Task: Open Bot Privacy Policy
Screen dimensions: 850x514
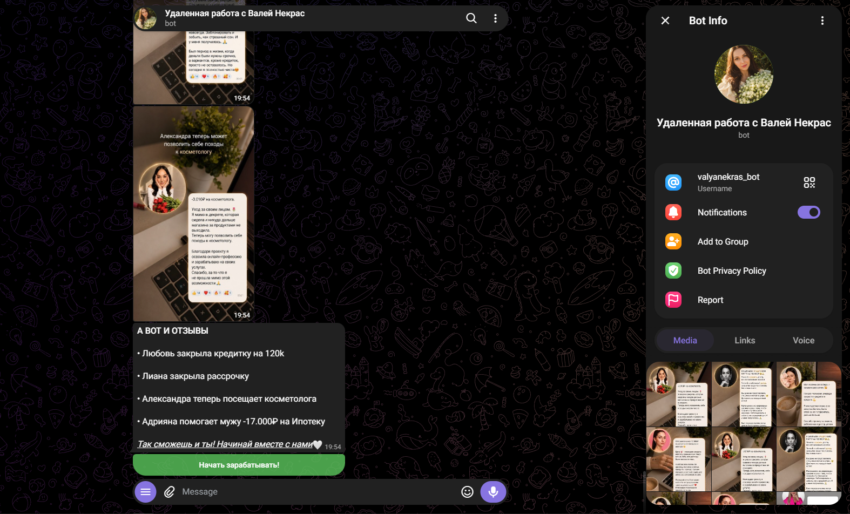Action: tap(744, 270)
